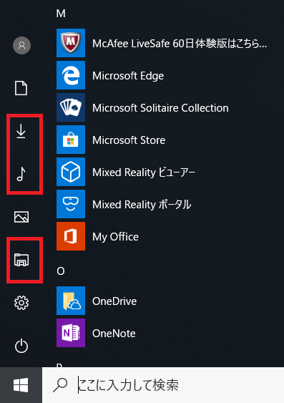The image size is (284, 403).
Task: Select the My Office name label
Action: coord(116,237)
